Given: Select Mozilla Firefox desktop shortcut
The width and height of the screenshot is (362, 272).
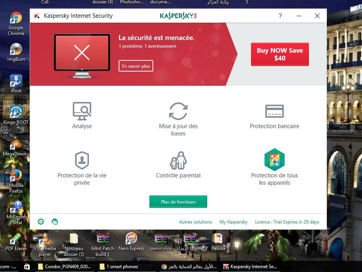Looking at the screenshot, I should pos(16,181).
